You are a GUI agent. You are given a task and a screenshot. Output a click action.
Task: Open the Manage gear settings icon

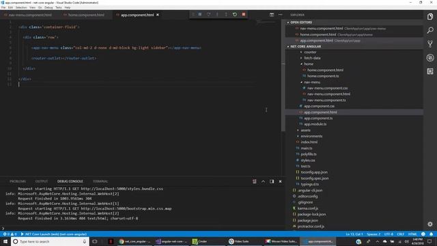coord(430,224)
